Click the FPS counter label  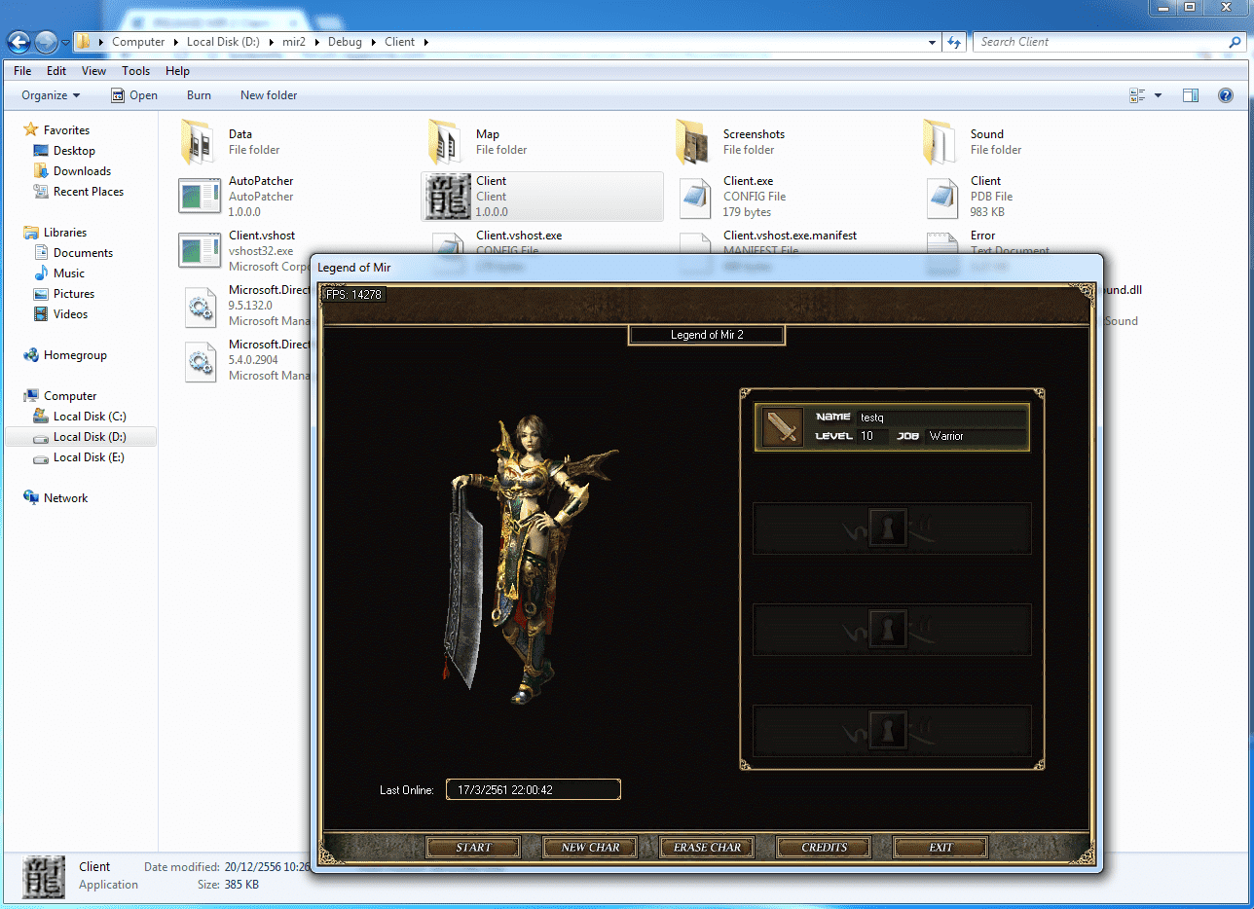(x=353, y=293)
